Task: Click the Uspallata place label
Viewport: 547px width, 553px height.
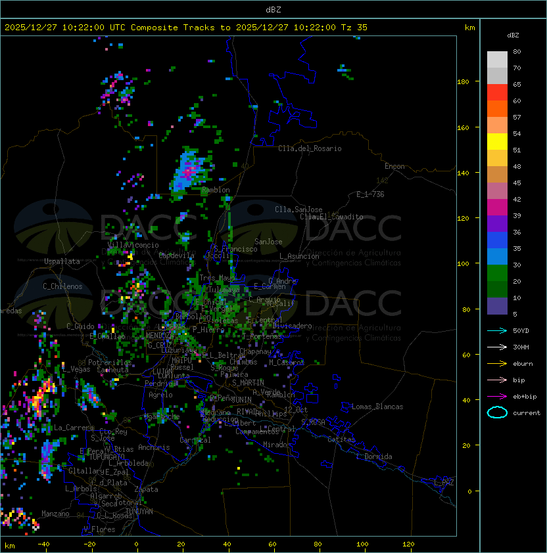Action: click(x=62, y=261)
